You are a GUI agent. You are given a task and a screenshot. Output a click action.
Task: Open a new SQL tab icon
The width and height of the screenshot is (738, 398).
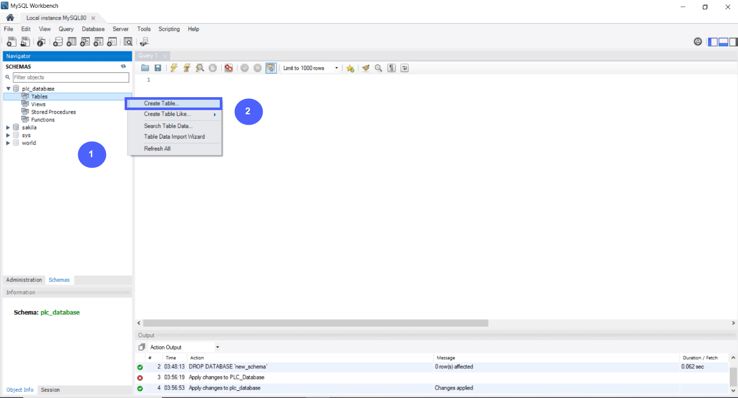click(11, 42)
